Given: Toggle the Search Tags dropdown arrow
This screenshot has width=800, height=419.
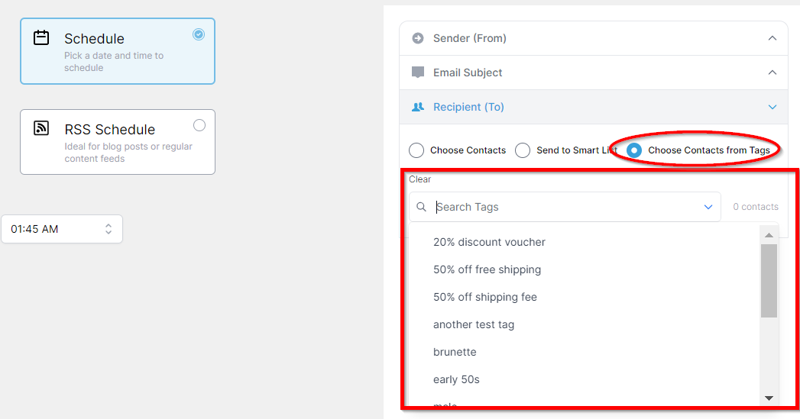Looking at the screenshot, I should [x=708, y=207].
